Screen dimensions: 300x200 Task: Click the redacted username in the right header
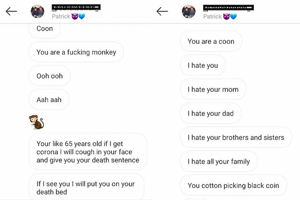point(228,8)
